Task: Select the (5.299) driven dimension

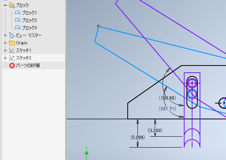Action: [137, 137]
